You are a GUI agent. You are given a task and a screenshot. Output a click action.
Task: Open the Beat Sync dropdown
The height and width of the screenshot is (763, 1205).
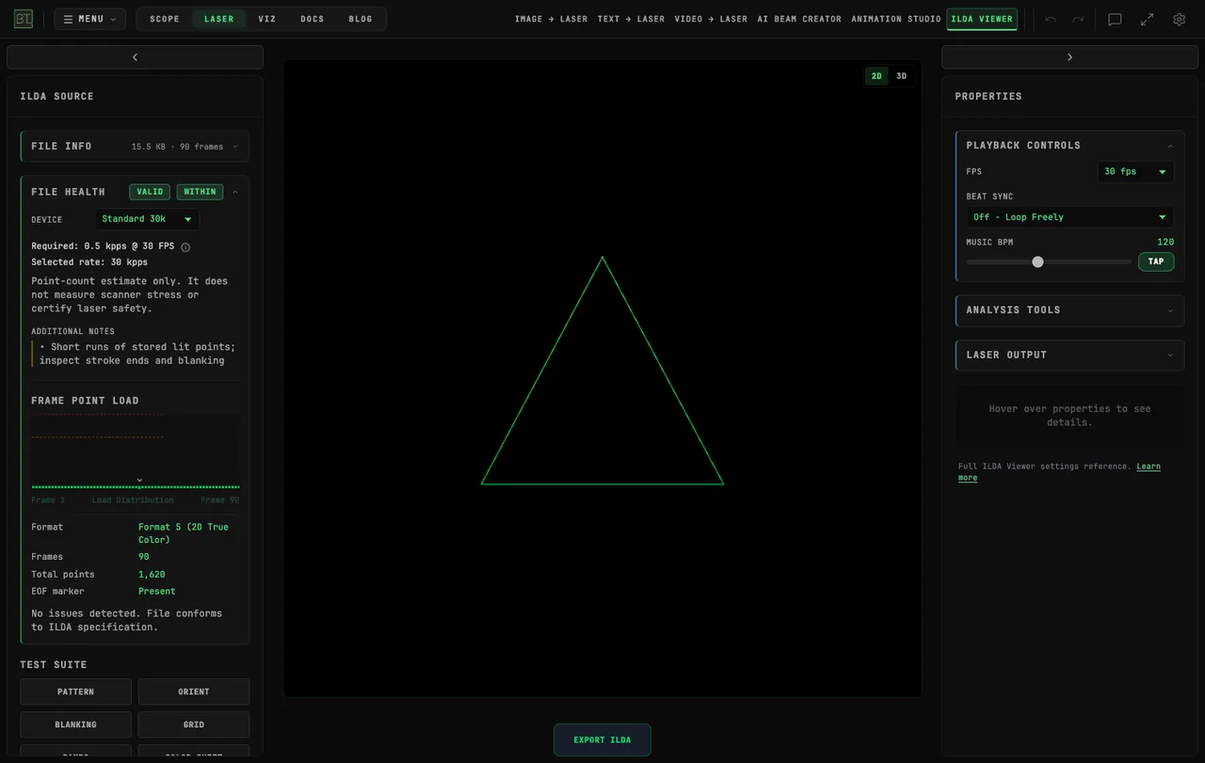[1069, 217]
